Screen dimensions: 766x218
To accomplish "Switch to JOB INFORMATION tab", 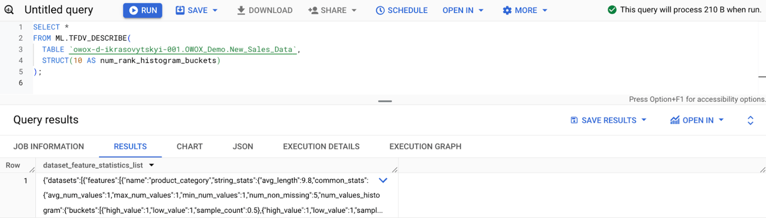I will pyautogui.click(x=49, y=146).
